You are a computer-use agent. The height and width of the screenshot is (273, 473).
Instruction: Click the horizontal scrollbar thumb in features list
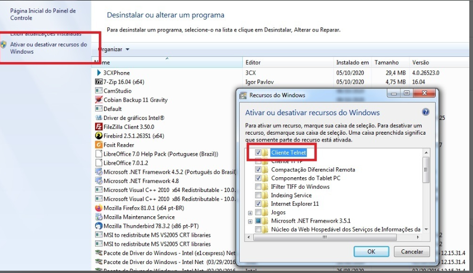[x=325, y=237]
